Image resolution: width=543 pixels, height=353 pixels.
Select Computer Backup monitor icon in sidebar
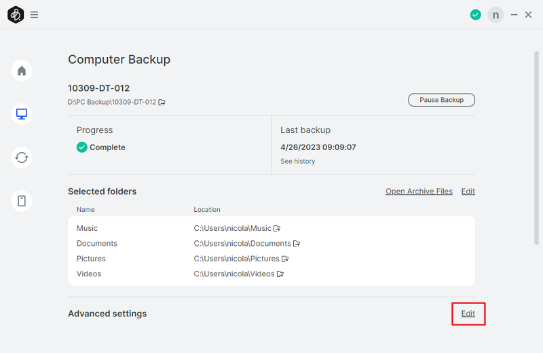click(x=22, y=114)
